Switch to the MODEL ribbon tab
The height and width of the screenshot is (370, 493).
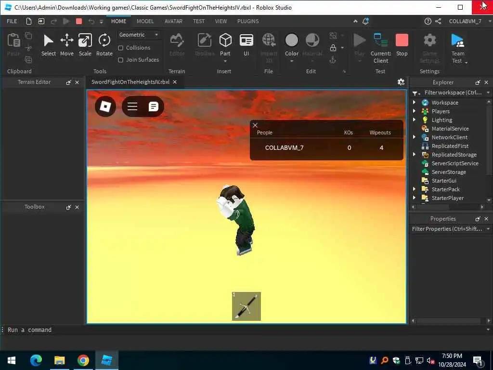pos(145,21)
